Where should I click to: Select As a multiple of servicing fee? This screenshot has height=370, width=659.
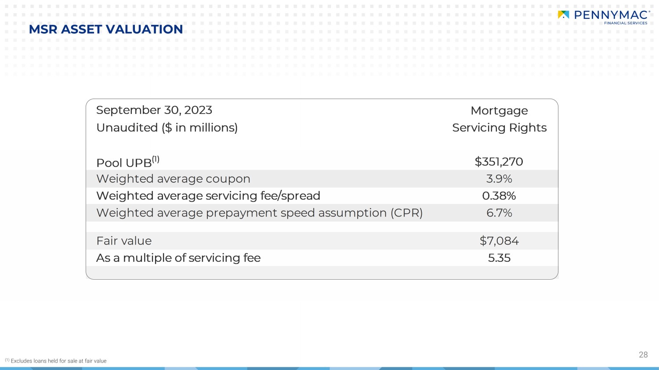tap(178, 258)
